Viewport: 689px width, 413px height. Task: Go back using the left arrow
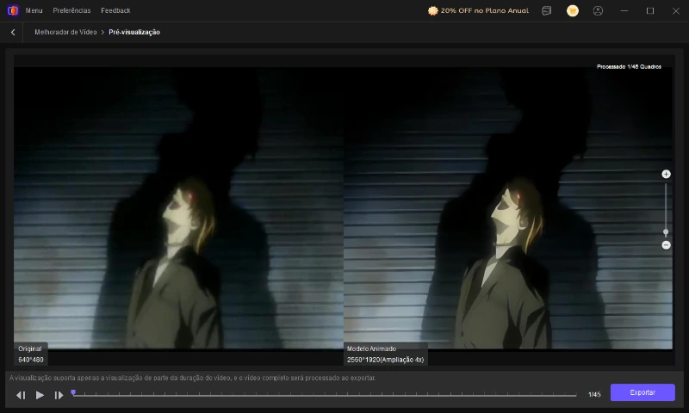pos(13,32)
